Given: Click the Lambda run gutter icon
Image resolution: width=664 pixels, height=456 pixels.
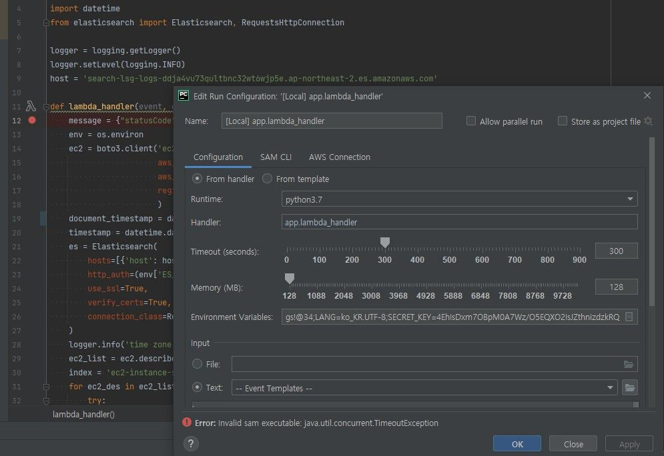Looking at the screenshot, I should pyautogui.click(x=31, y=106).
